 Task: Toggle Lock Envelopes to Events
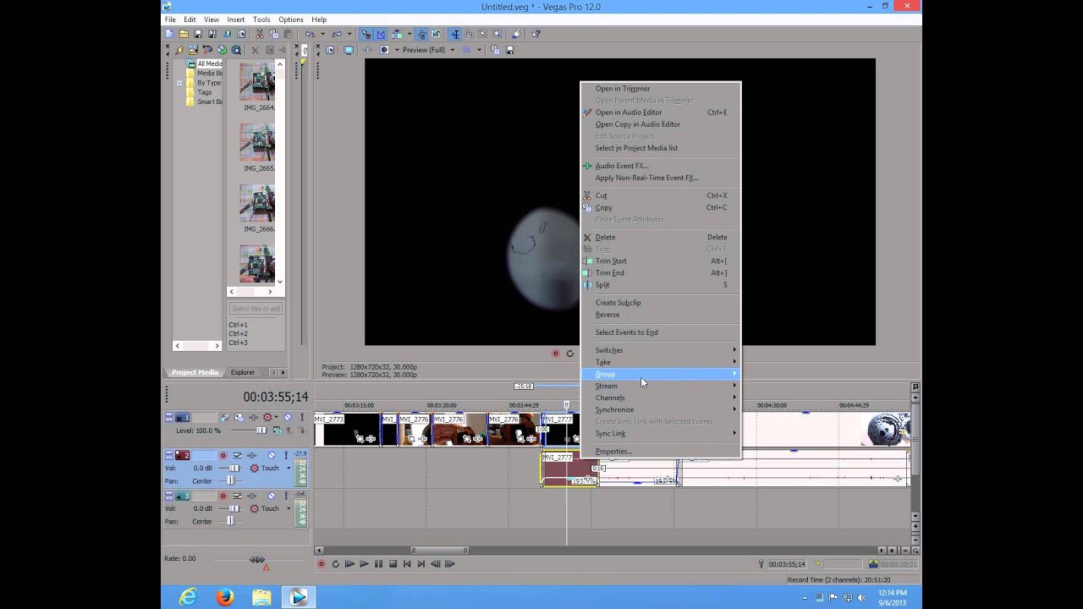421,34
